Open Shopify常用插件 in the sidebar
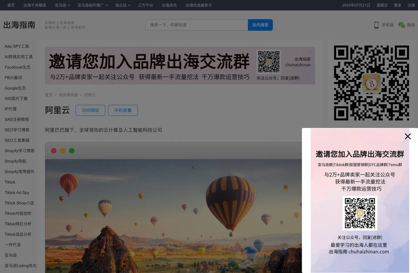This screenshot has height=273, width=418. tap(19, 172)
